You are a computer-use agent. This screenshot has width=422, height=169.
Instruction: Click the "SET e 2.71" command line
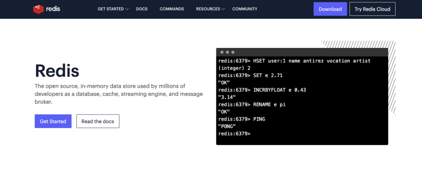[250, 75]
